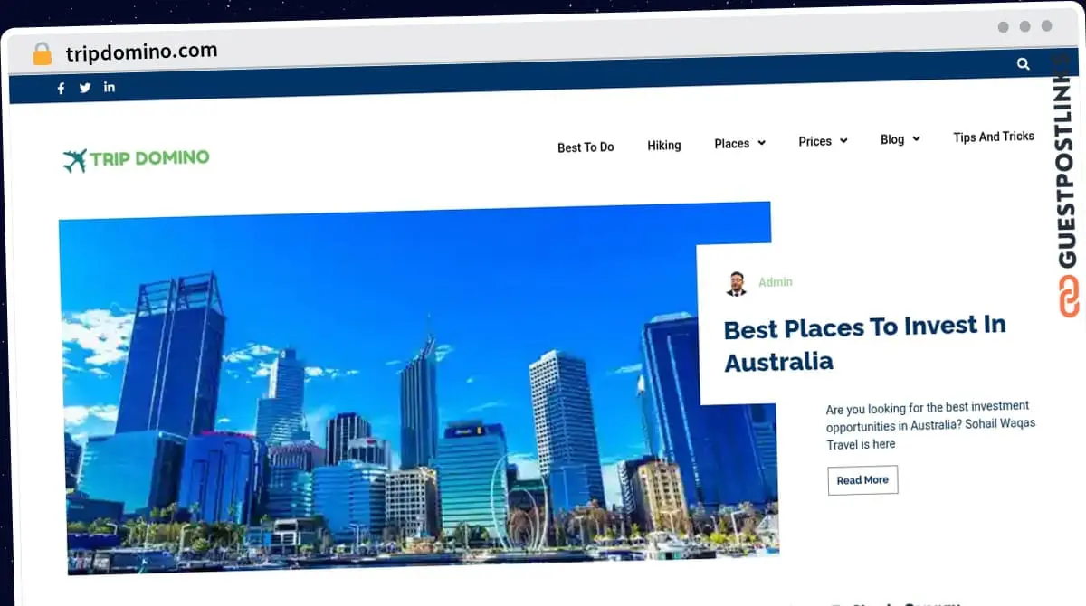Click the search magnifier icon
This screenshot has width=1086, height=606.
point(1023,64)
